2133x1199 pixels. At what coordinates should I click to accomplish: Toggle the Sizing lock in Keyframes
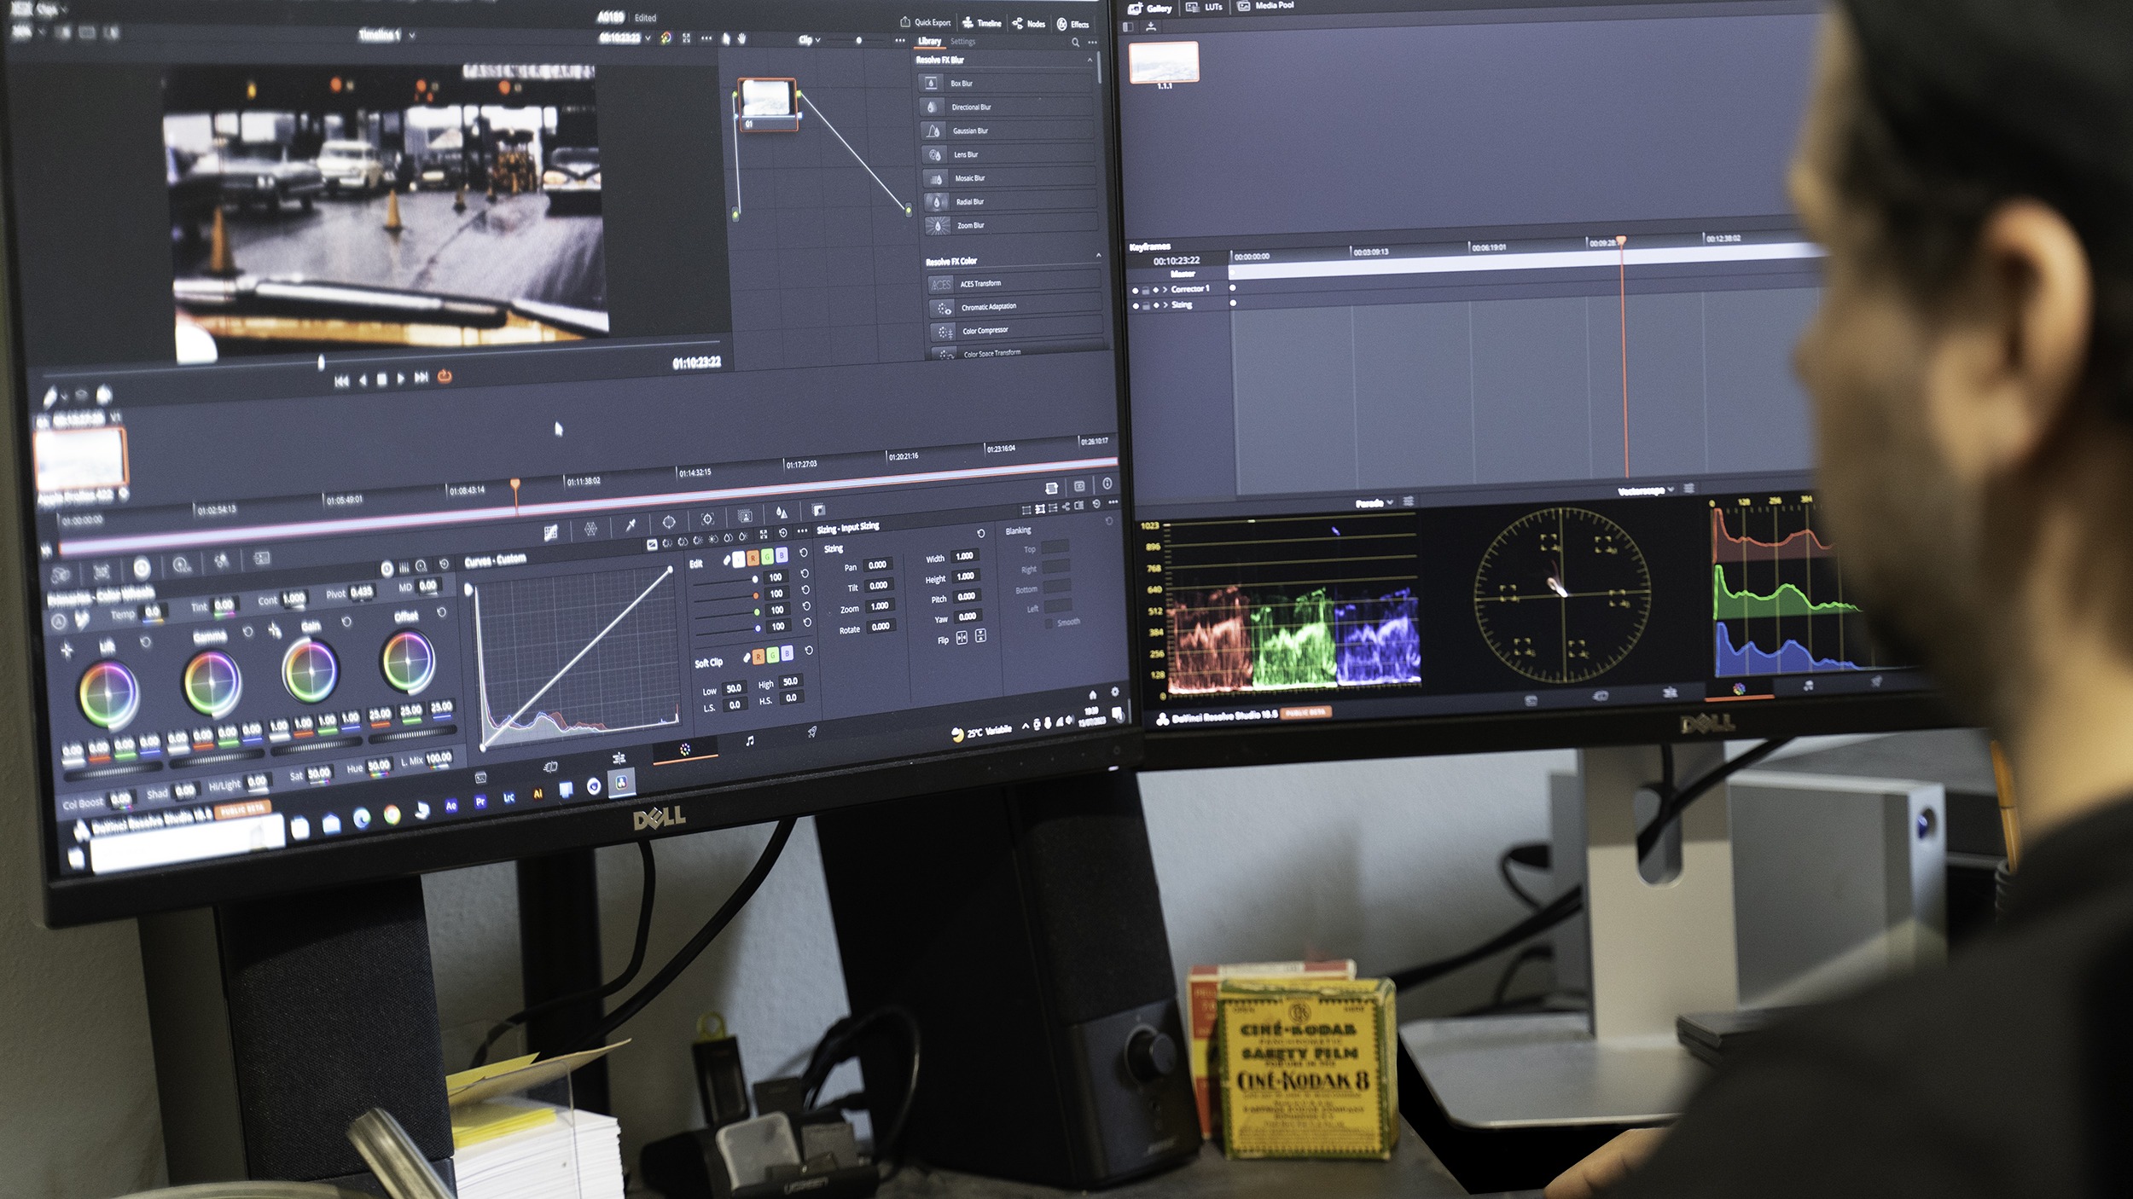[1146, 305]
